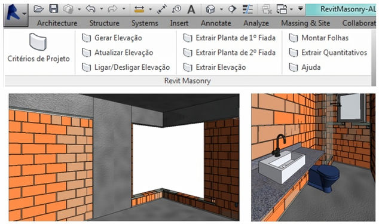This screenshot has width=379, height=224.
Task: Expand the Switch Windows dropdown
Action: 291,9
